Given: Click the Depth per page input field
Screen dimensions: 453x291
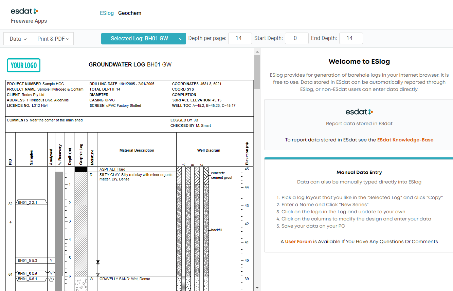Looking at the screenshot, I should click(240, 38).
